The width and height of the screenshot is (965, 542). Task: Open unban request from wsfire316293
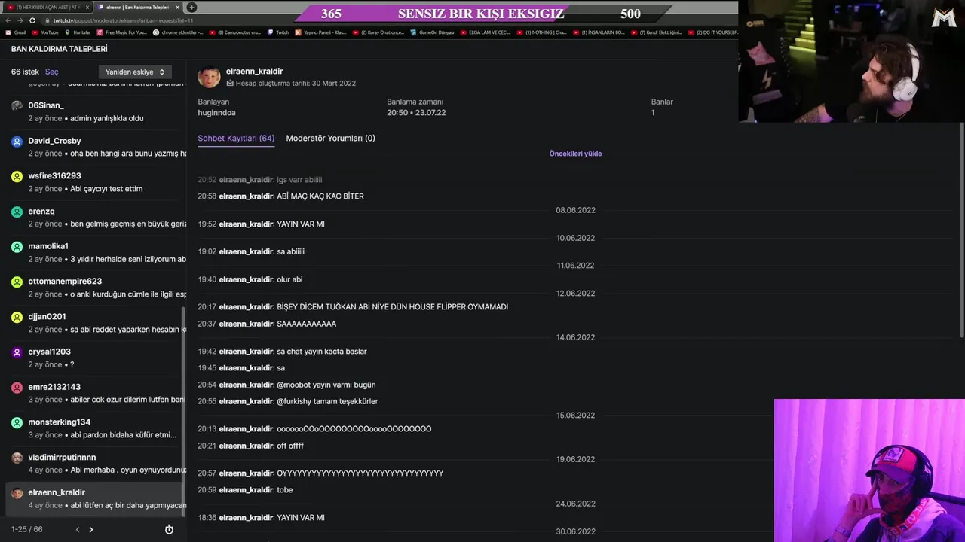[x=94, y=182]
